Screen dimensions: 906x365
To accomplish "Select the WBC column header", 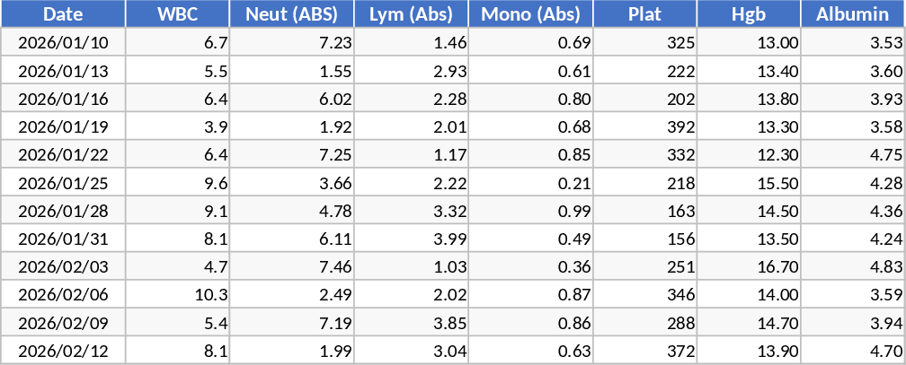I will pos(177,13).
